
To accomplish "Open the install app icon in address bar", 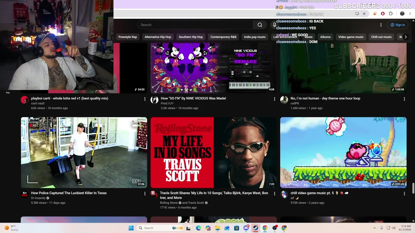I will pos(357,14).
